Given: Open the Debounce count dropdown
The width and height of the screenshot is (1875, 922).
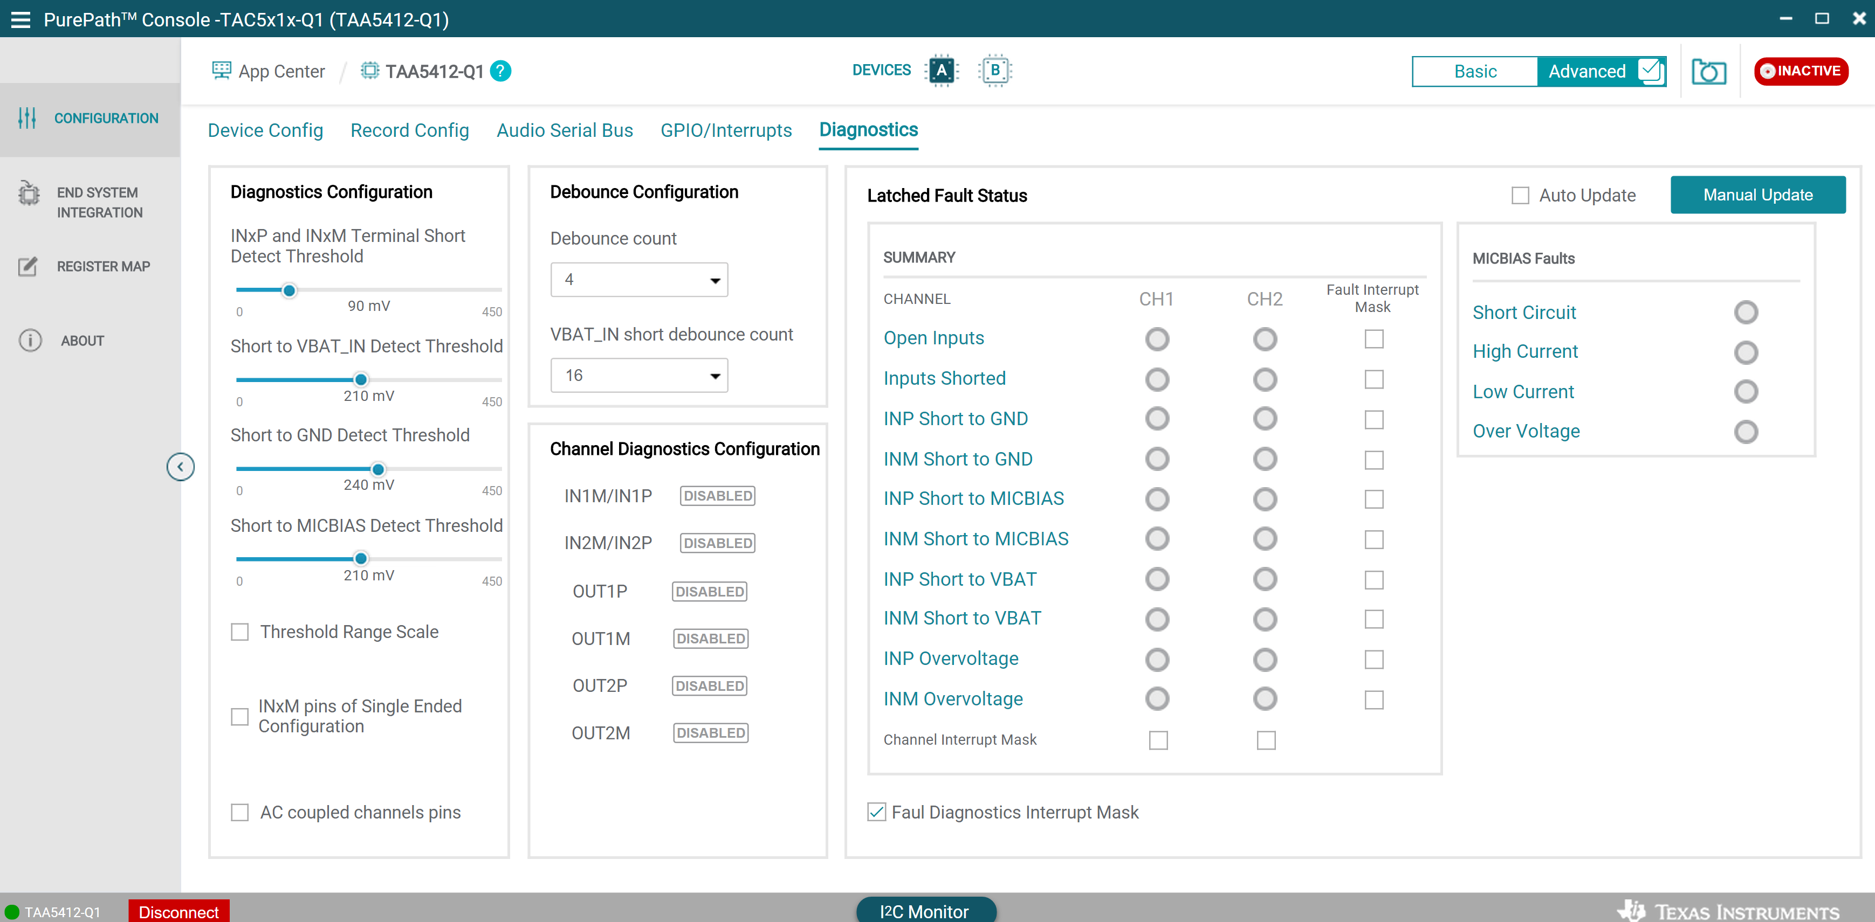Looking at the screenshot, I should [x=638, y=280].
